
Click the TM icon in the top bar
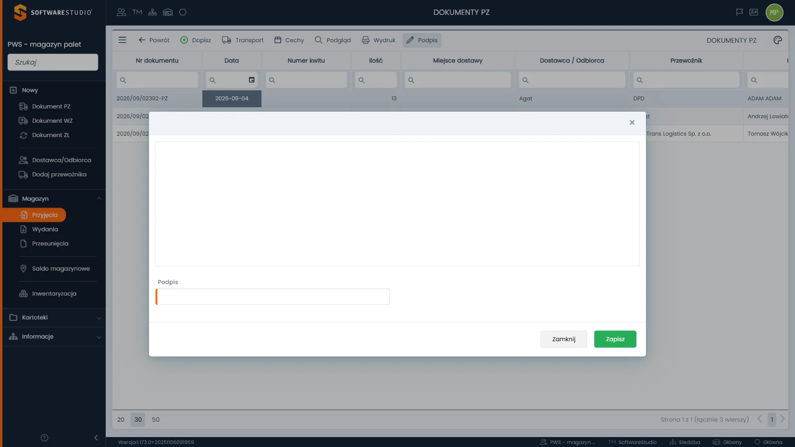point(137,12)
